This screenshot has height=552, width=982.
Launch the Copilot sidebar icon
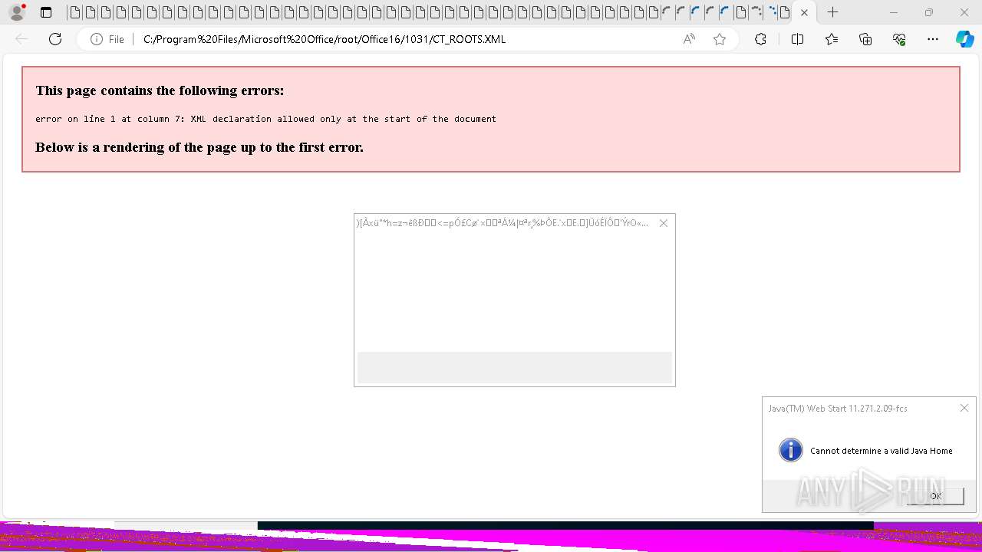964,39
